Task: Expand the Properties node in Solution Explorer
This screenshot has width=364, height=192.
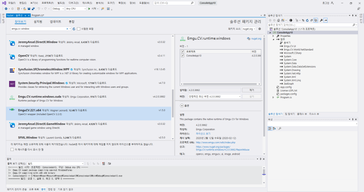Action: click(273, 36)
